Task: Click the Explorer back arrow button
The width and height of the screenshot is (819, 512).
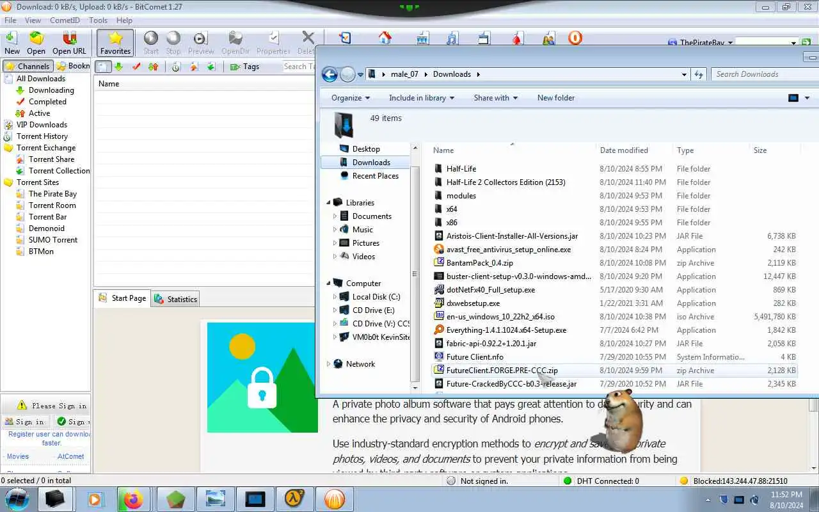Action: pos(330,74)
